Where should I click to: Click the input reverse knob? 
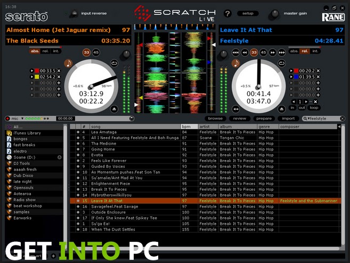coord(74,13)
